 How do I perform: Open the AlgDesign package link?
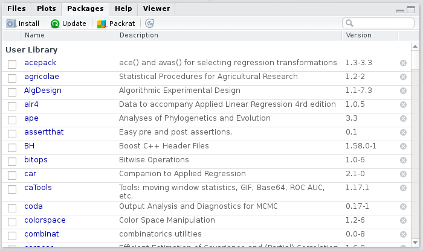pos(42,91)
